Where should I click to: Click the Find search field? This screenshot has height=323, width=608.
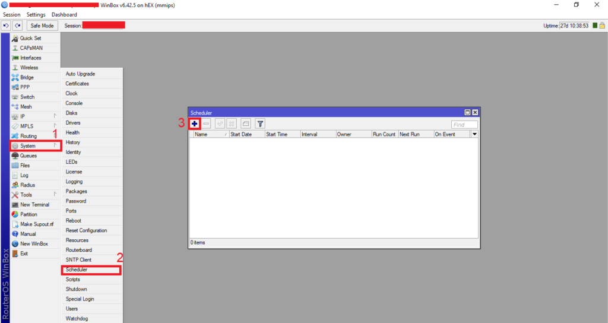click(464, 125)
